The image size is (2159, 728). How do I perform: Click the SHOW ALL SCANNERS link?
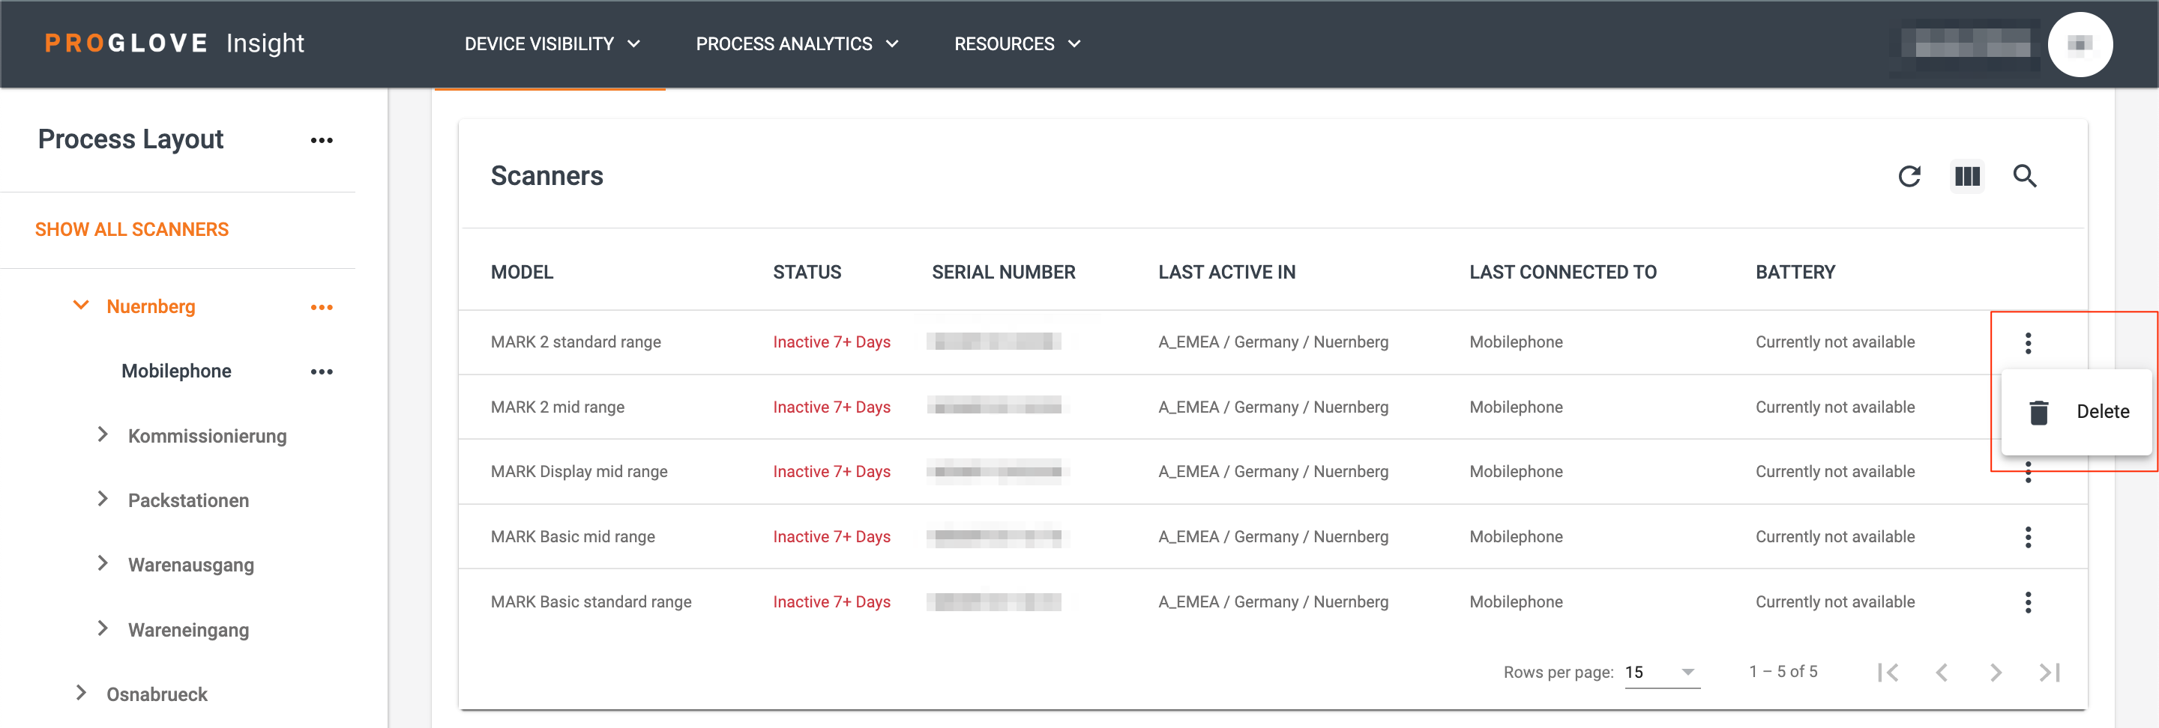(132, 228)
